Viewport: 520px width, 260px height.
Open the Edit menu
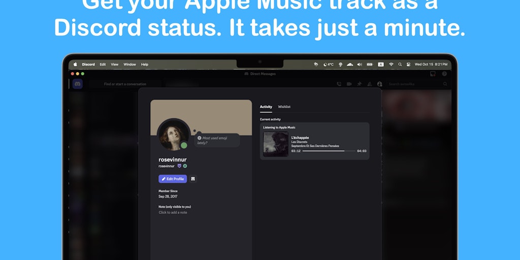point(103,64)
